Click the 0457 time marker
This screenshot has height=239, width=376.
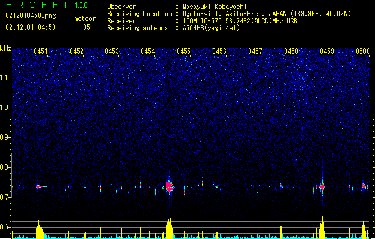tap(255, 51)
